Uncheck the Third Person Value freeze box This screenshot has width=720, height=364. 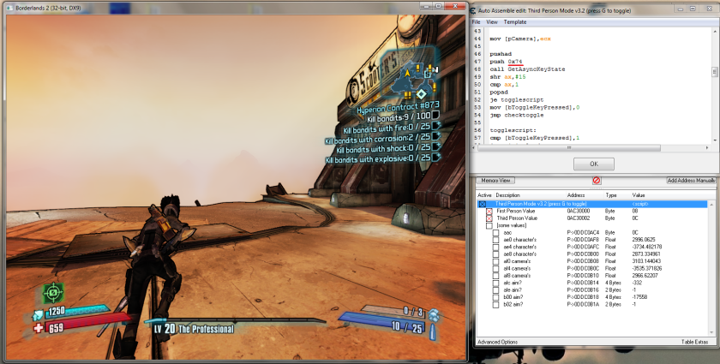489,218
